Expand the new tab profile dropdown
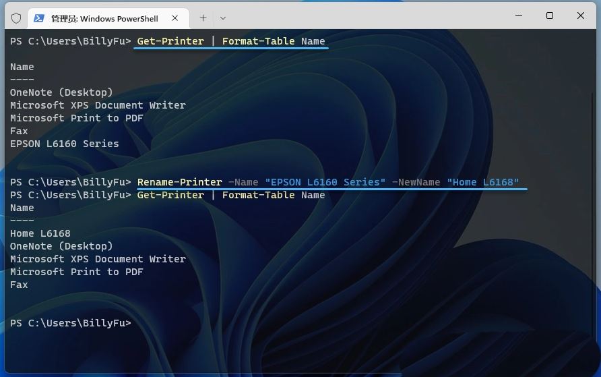Viewport: 601px width, 377px height. (223, 18)
